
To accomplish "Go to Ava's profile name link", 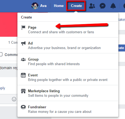I will point(43,6).
